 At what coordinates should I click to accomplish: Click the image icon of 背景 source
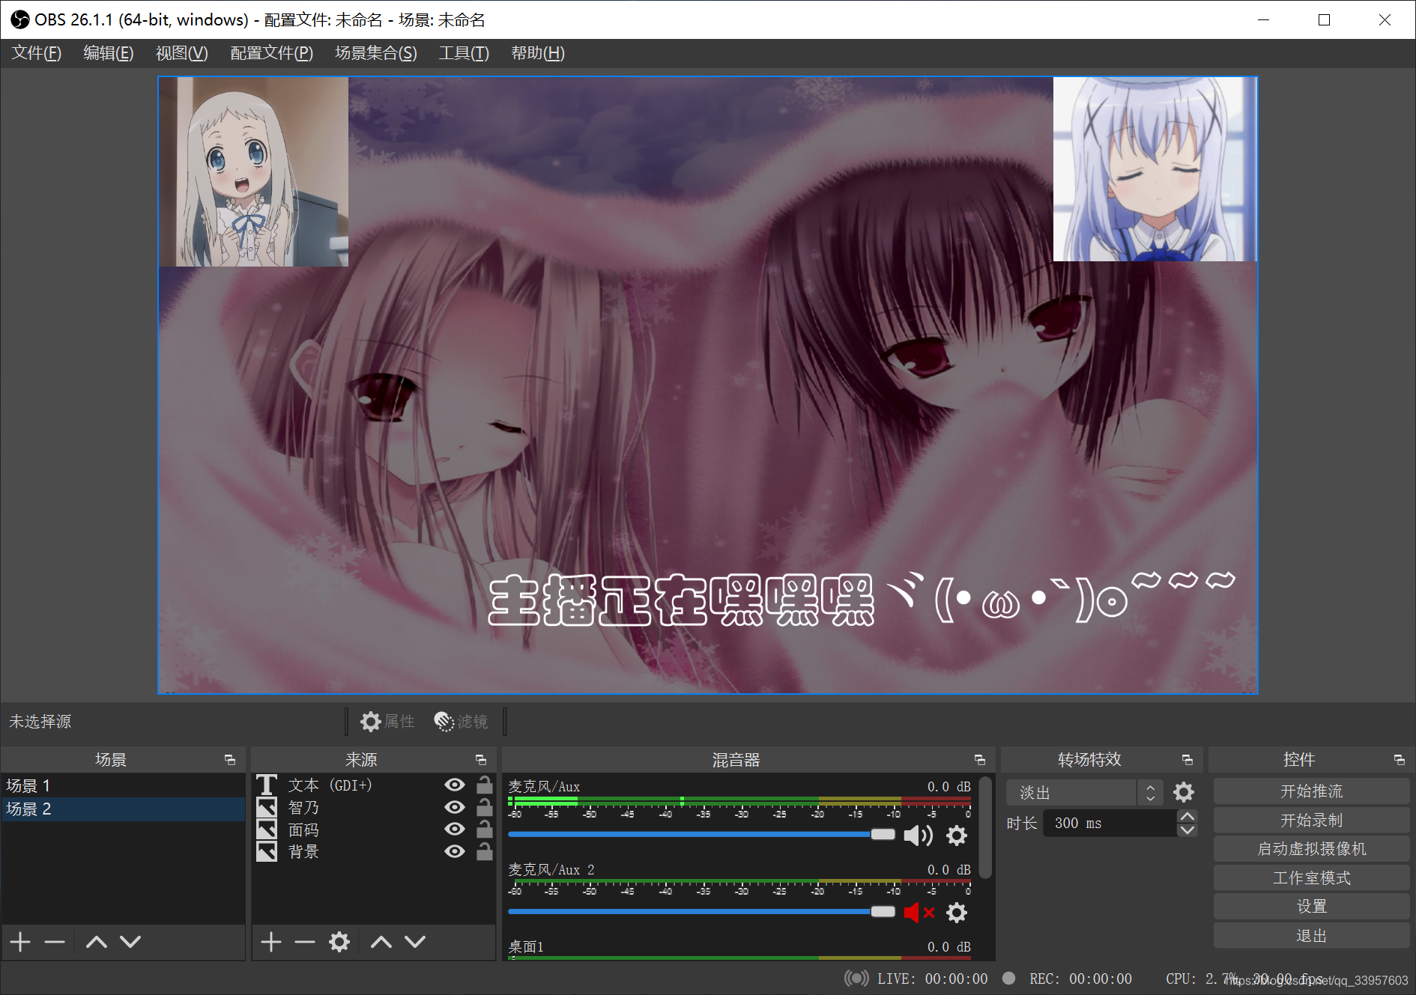(267, 851)
